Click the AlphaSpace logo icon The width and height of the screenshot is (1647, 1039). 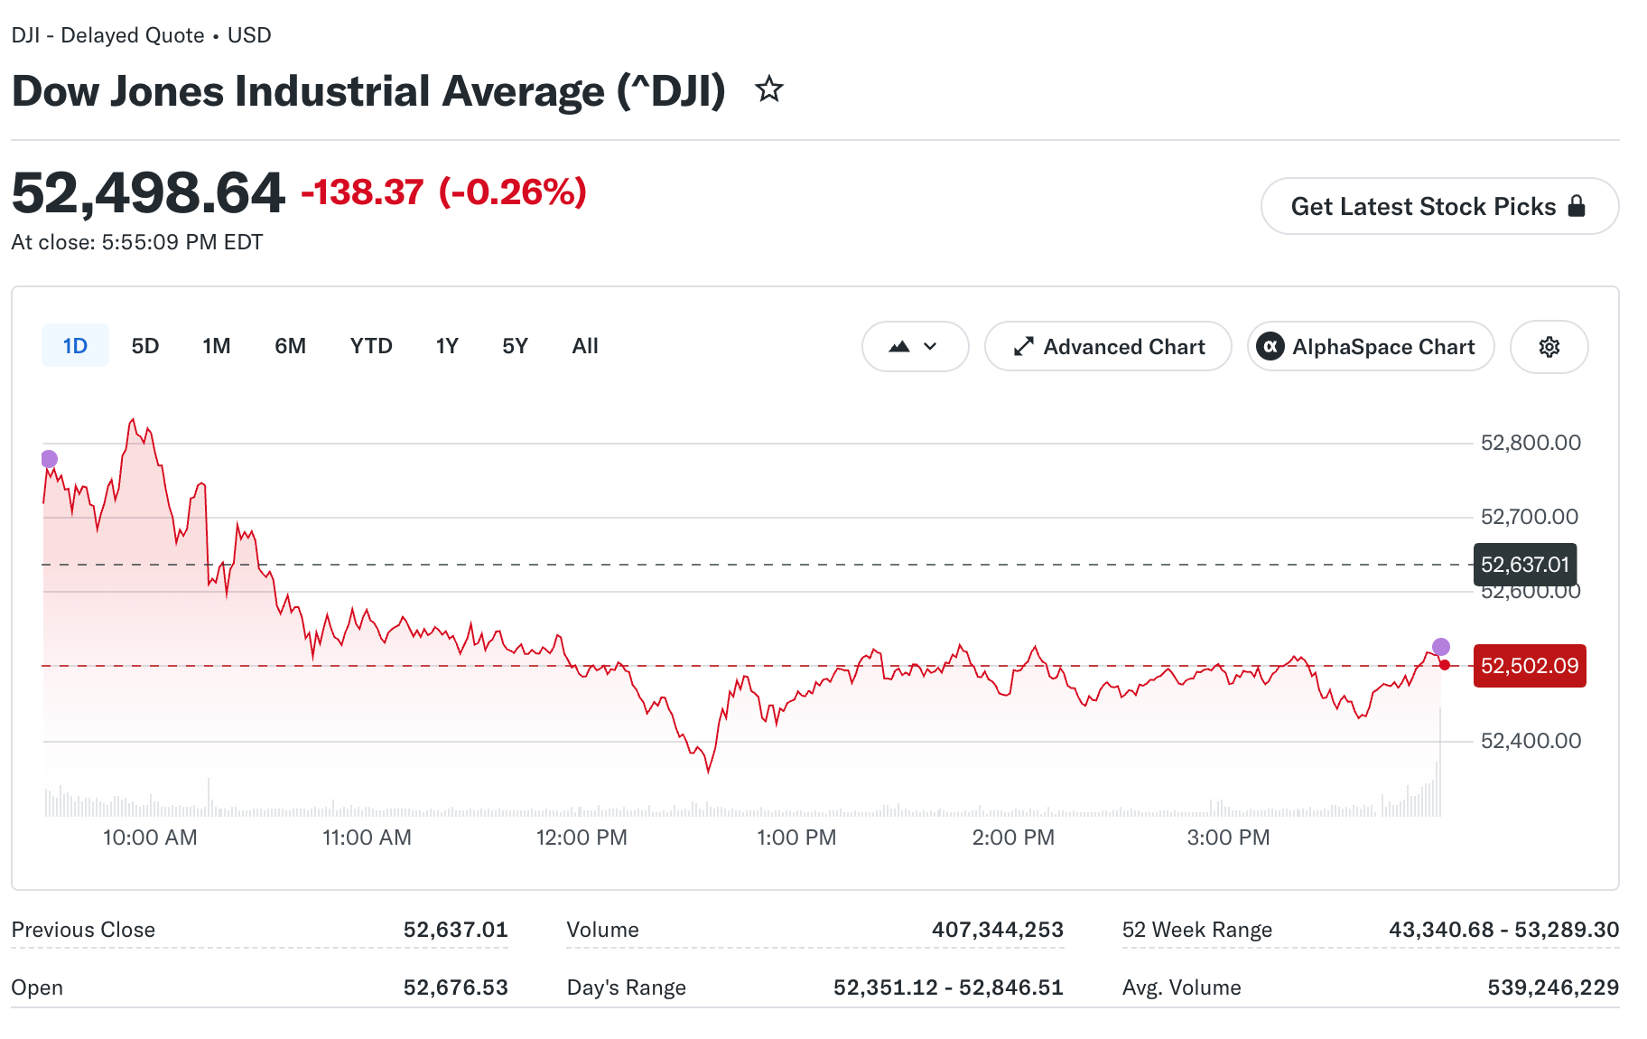pos(1270,347)
